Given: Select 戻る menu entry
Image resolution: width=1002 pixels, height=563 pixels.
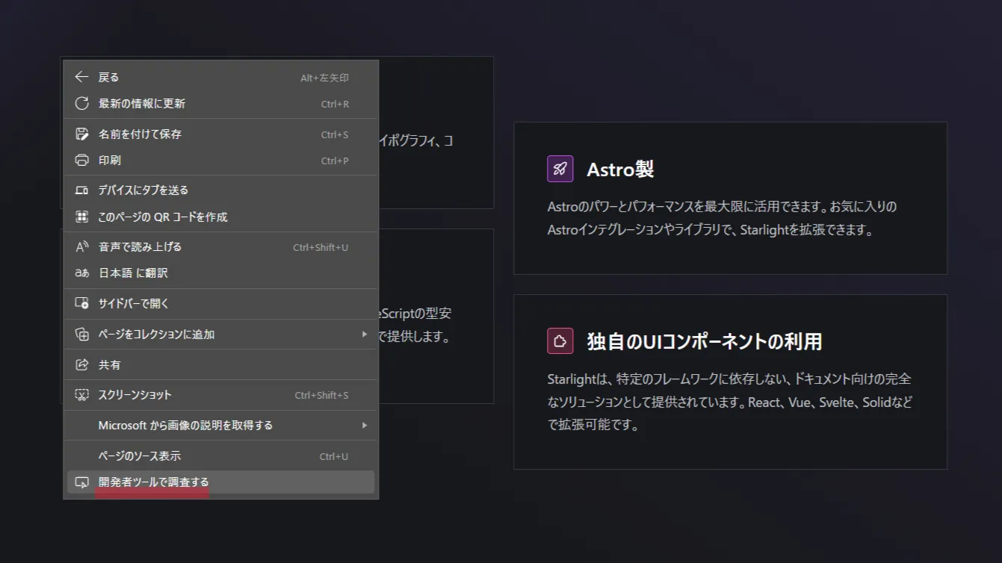Looking at the screenshot, I should [221, 77].
